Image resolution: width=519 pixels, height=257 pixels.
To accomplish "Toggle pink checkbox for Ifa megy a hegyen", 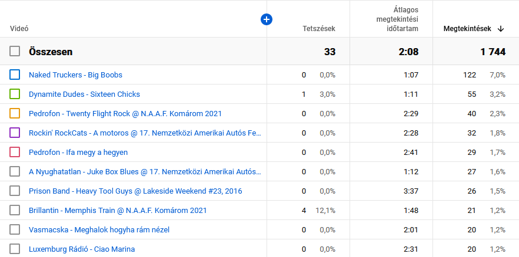I will [15, 152].
